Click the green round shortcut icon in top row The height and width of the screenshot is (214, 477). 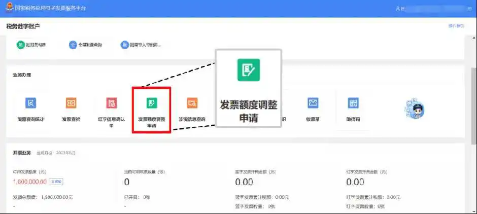21,45
